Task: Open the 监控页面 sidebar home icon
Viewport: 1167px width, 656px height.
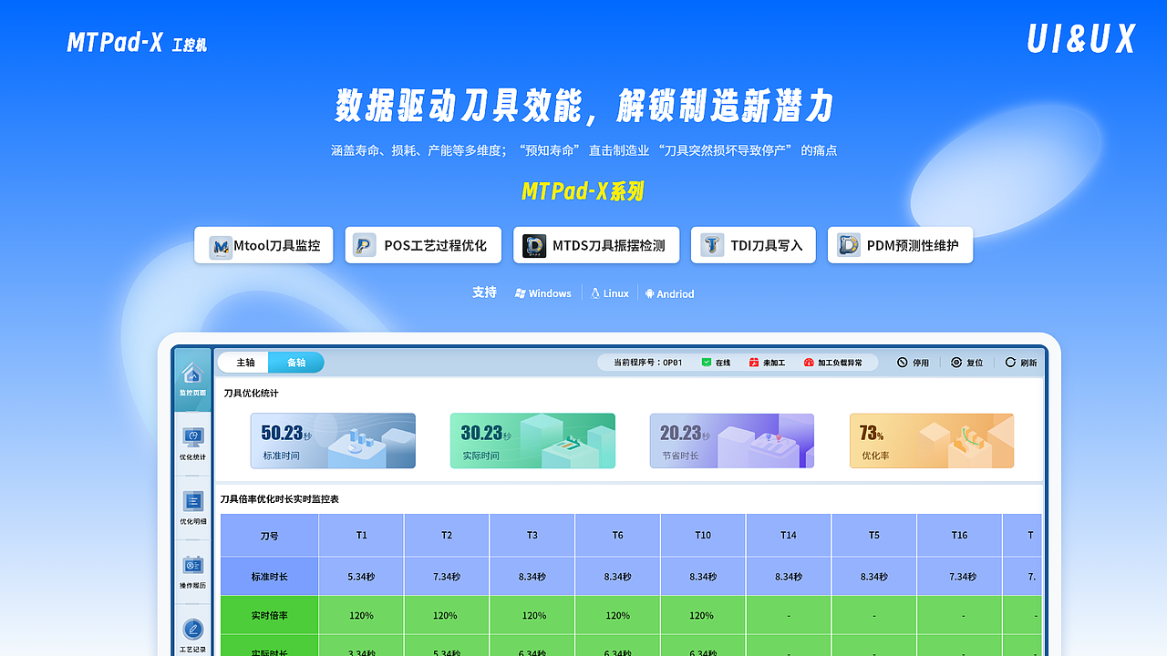Action: coord(192,374)
